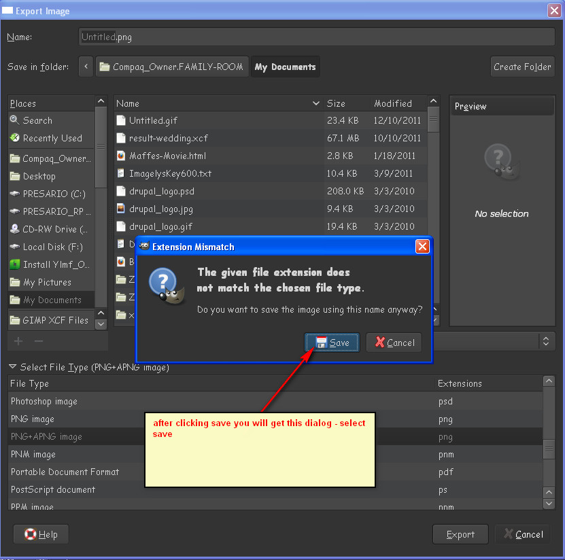Click the Create Folder button

click(522, 67)
